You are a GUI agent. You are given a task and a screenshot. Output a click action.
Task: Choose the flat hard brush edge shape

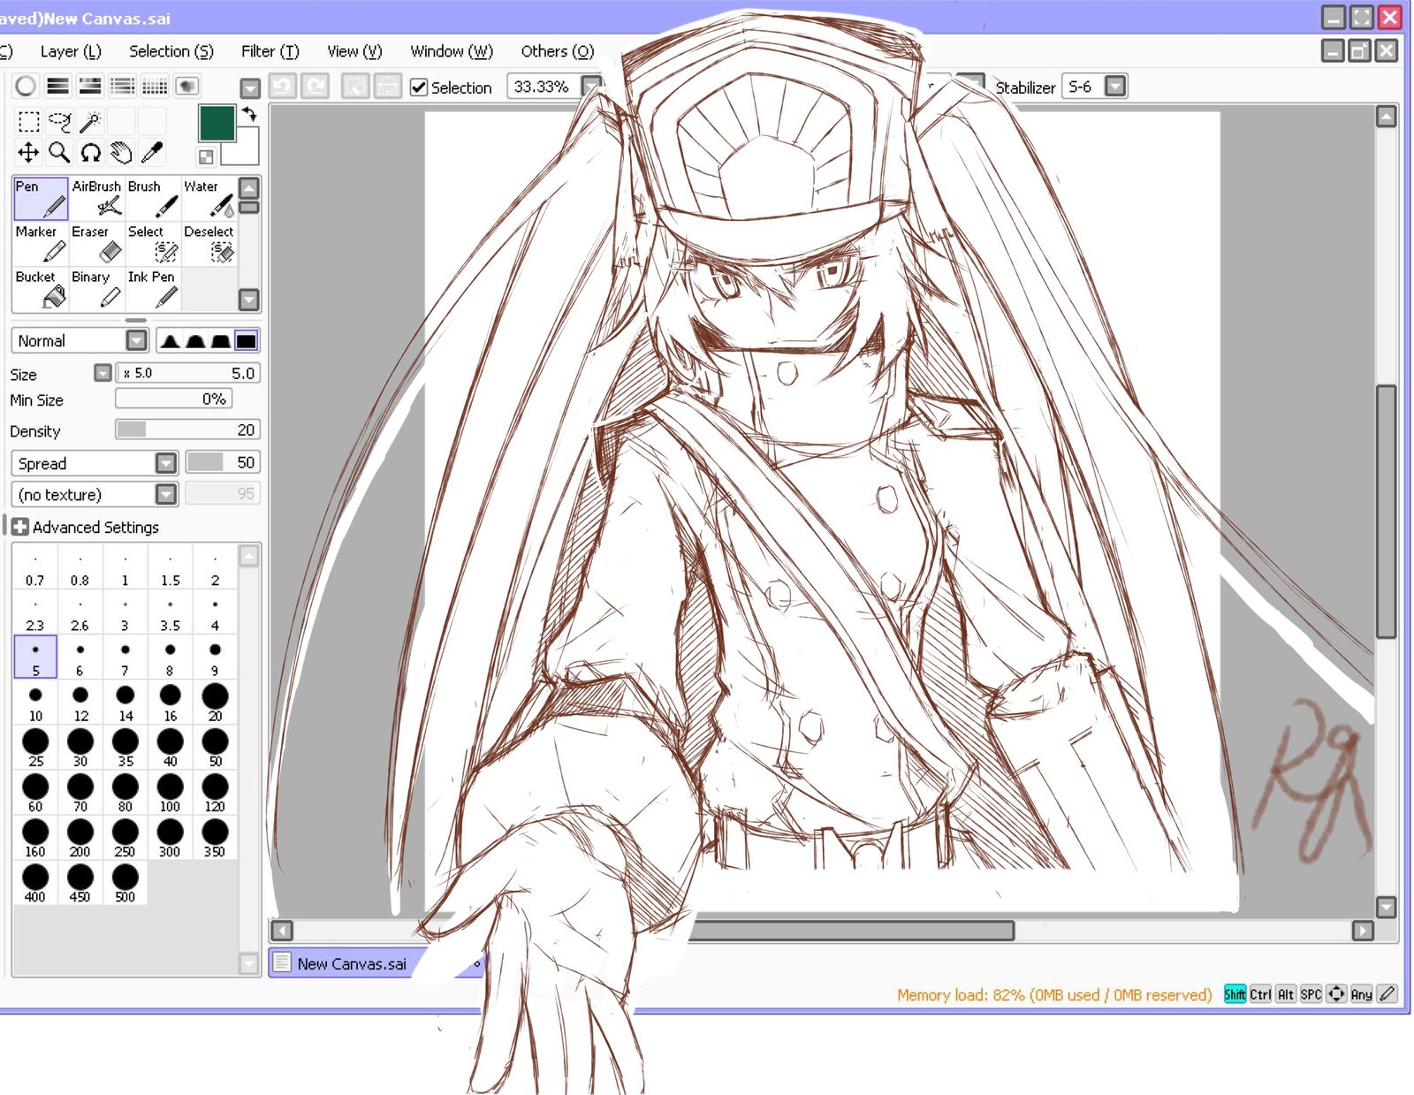coord(247,341)
